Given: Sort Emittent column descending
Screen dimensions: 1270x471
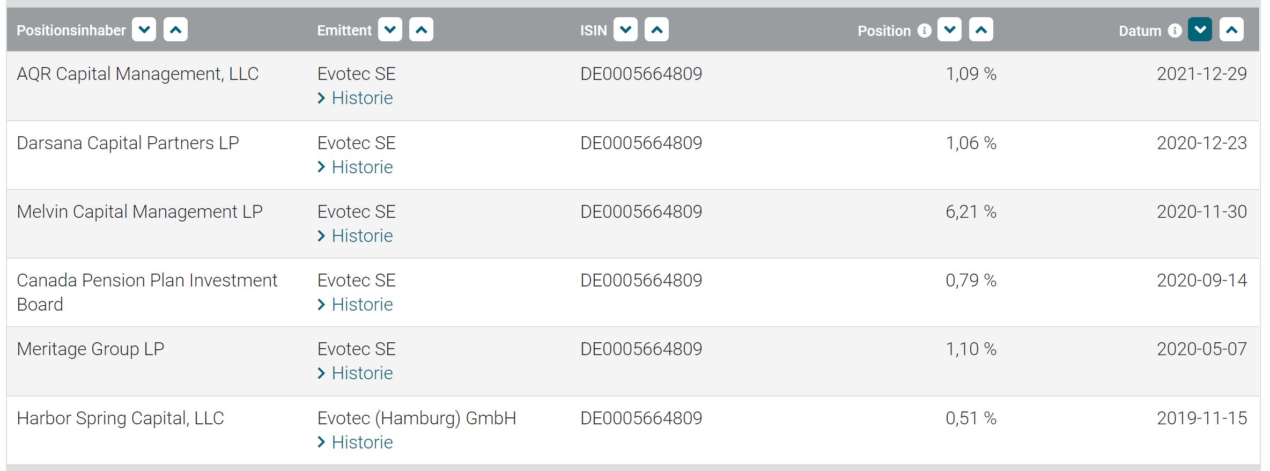Looking at the screenshot, I should tap(390, 30).
